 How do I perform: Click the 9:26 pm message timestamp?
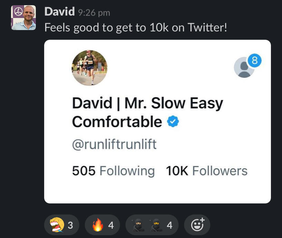(x=94, y=13)
